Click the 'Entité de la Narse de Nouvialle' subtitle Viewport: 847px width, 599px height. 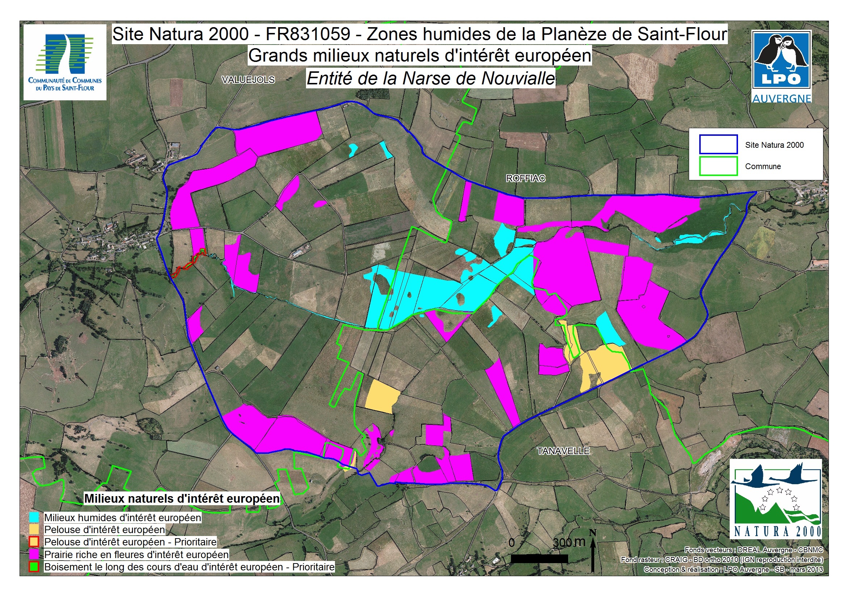[431, 78]
